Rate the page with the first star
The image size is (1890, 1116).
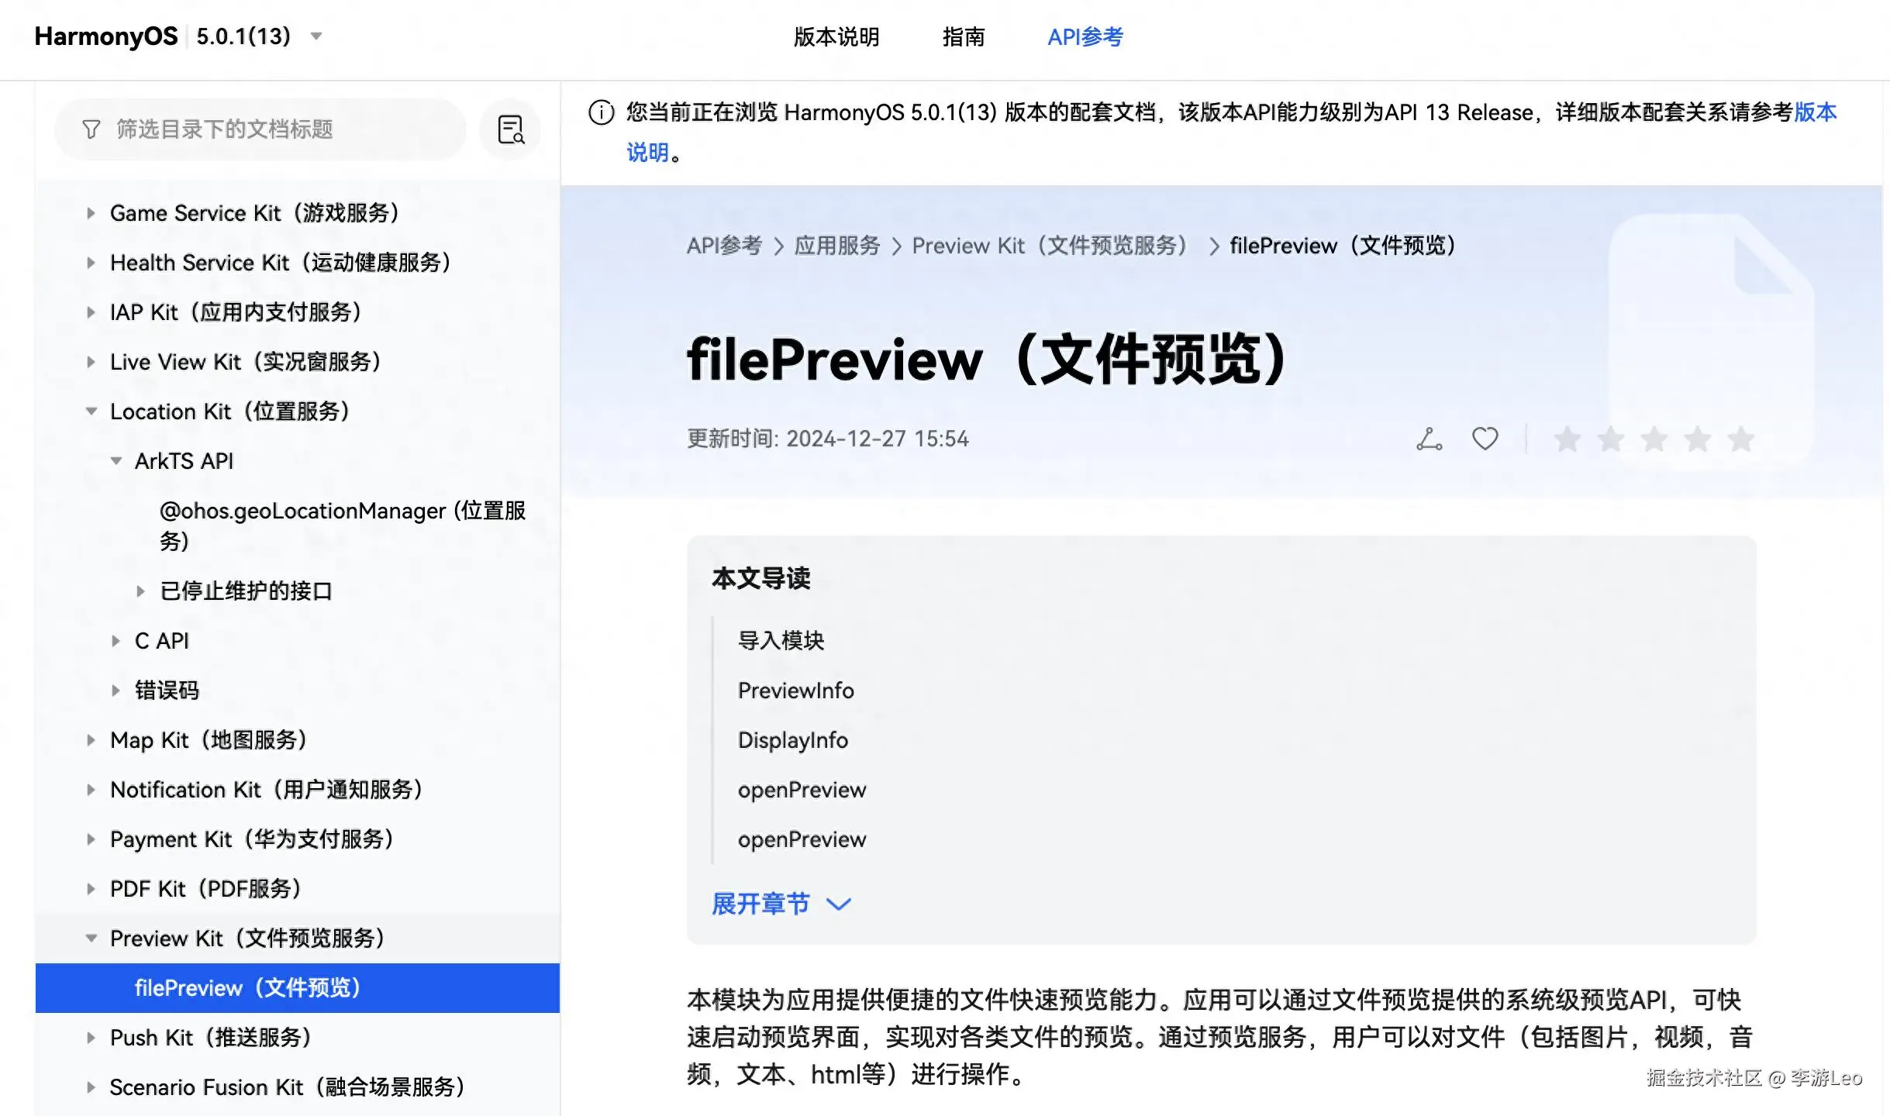[1567, 439]
